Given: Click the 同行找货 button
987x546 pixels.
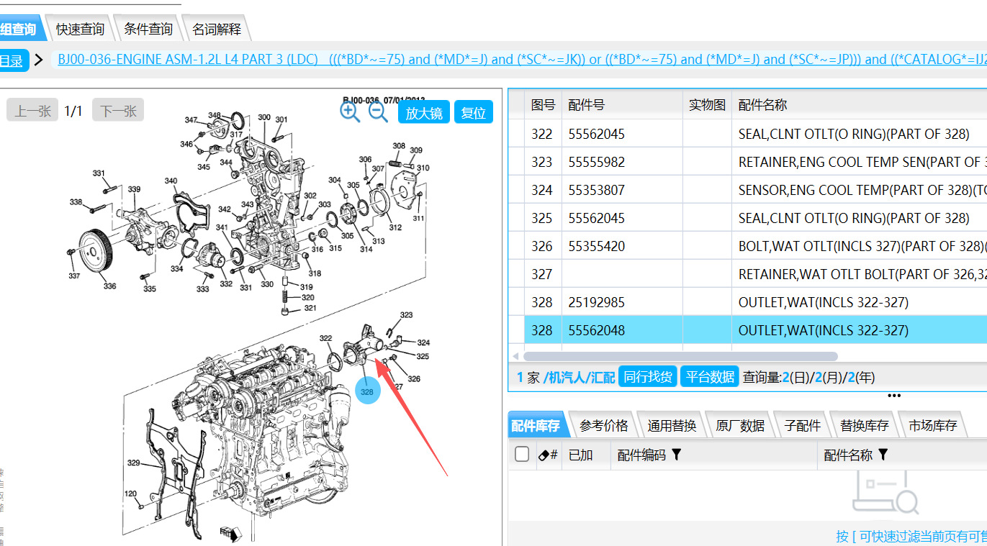Looking at the screenshot, I should pyautogui.click(x=648, y=376).
